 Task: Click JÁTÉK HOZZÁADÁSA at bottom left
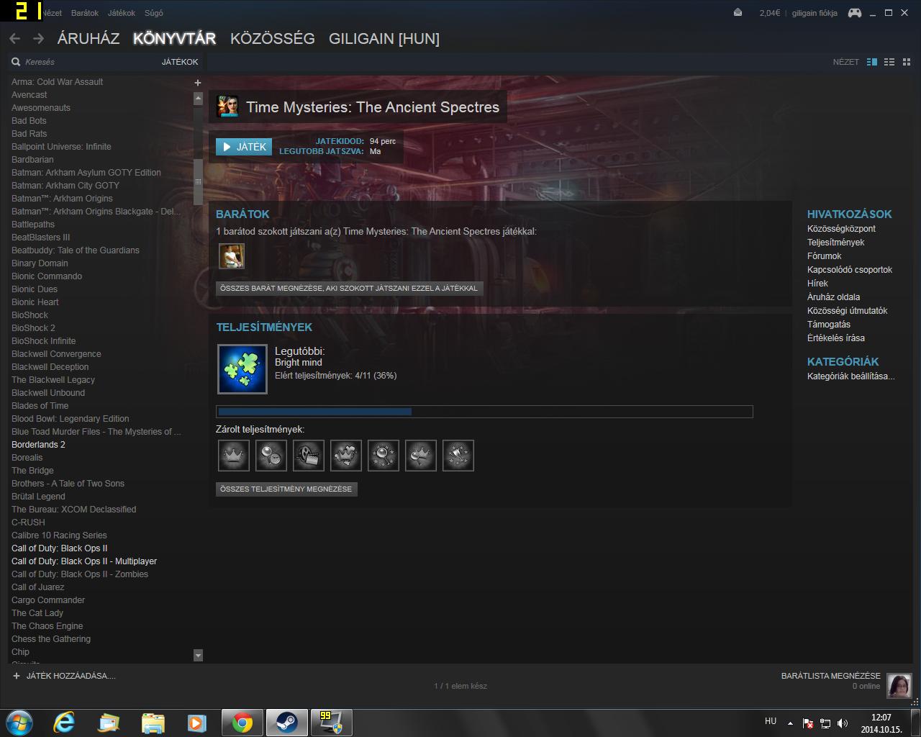(64, 676)
